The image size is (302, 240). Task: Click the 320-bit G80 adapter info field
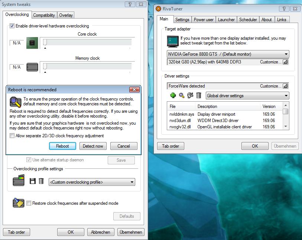[228, 62]
